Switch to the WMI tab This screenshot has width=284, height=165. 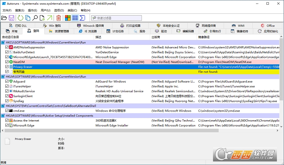pyautogui.click(x=238, y=25)
